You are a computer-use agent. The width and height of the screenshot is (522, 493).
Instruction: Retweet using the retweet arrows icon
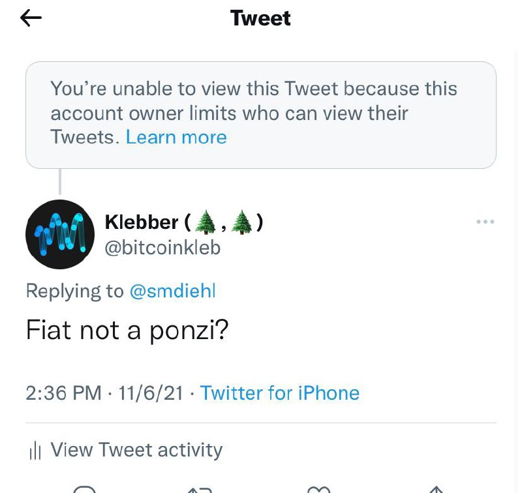click(x=200, y=490)
